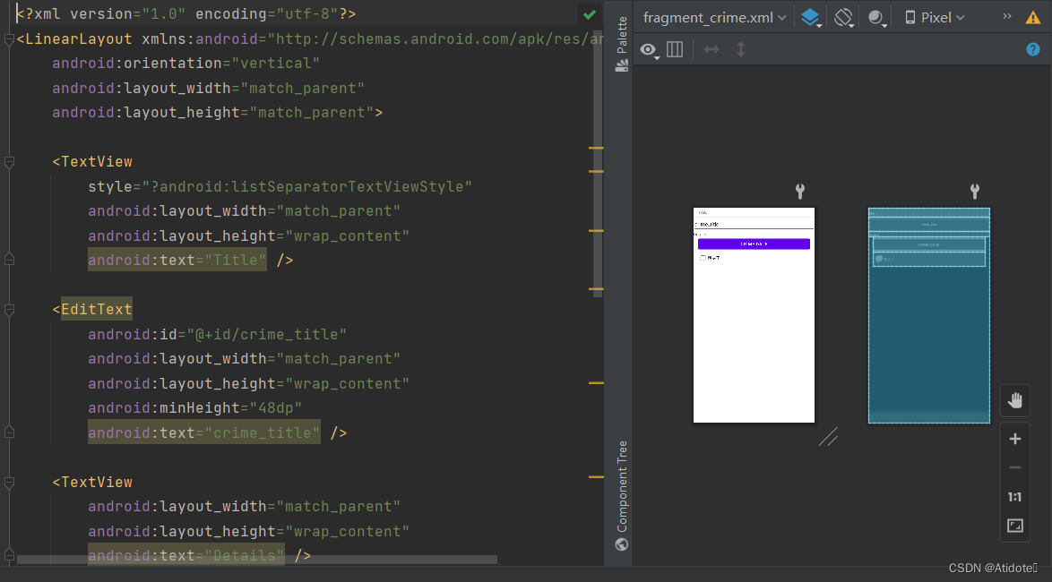Toggle the view options eye icon

point(649,50)
